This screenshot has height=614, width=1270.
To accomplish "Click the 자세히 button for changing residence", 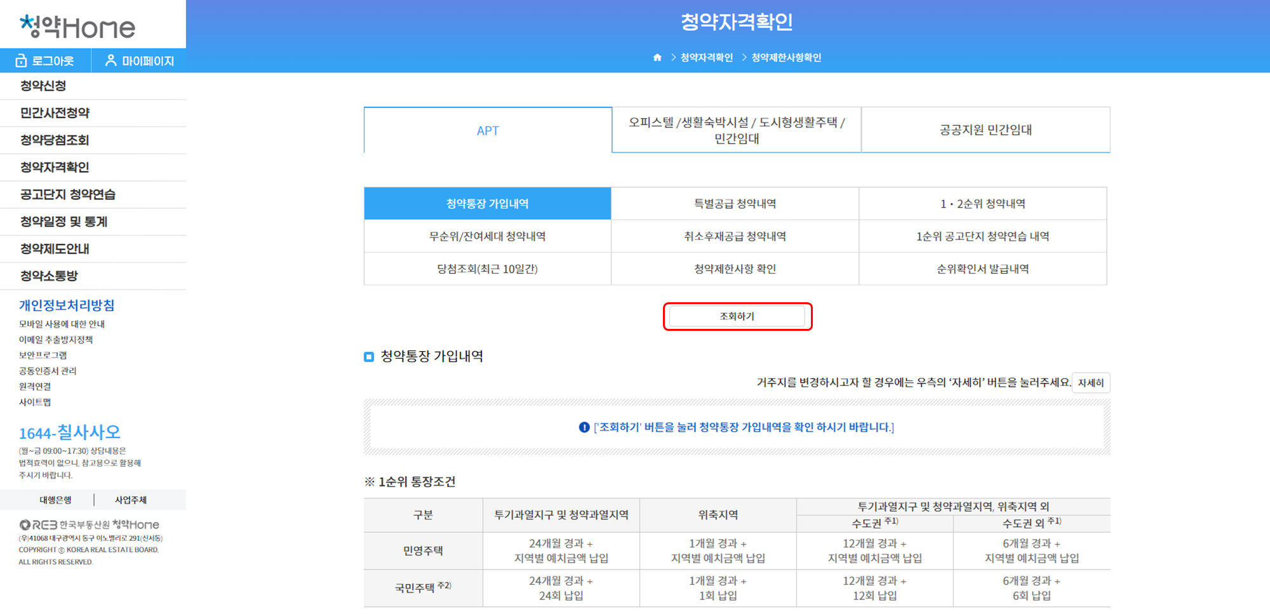I will tap(1090, 383).
